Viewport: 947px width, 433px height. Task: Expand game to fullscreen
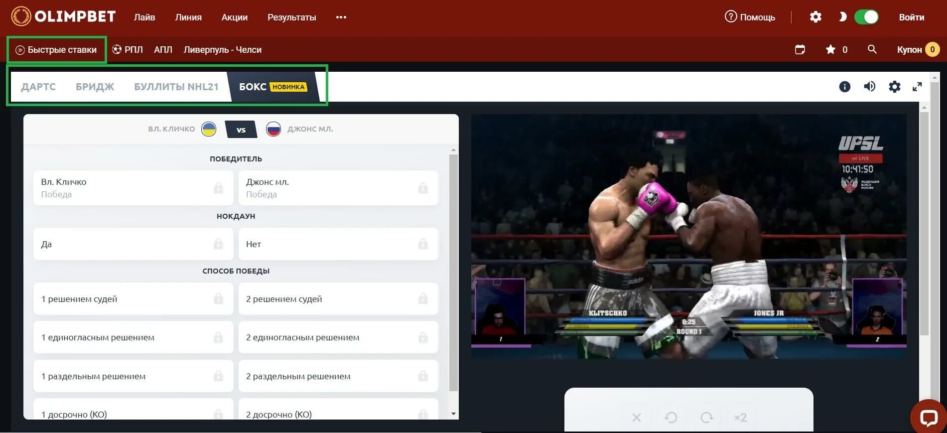point(917,87)
